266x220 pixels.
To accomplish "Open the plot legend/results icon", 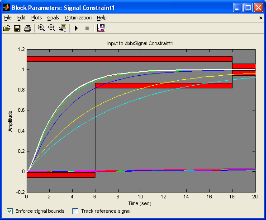I will 101,28.
